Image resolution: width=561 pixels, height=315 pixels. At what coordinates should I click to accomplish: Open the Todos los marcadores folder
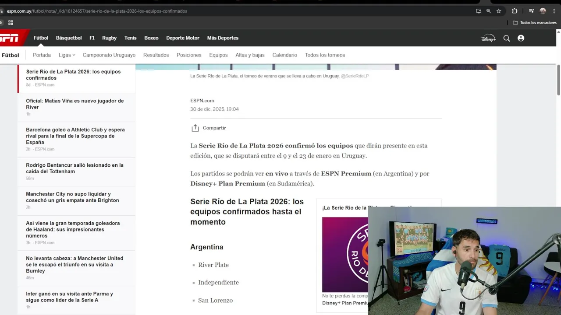point(535,22)
